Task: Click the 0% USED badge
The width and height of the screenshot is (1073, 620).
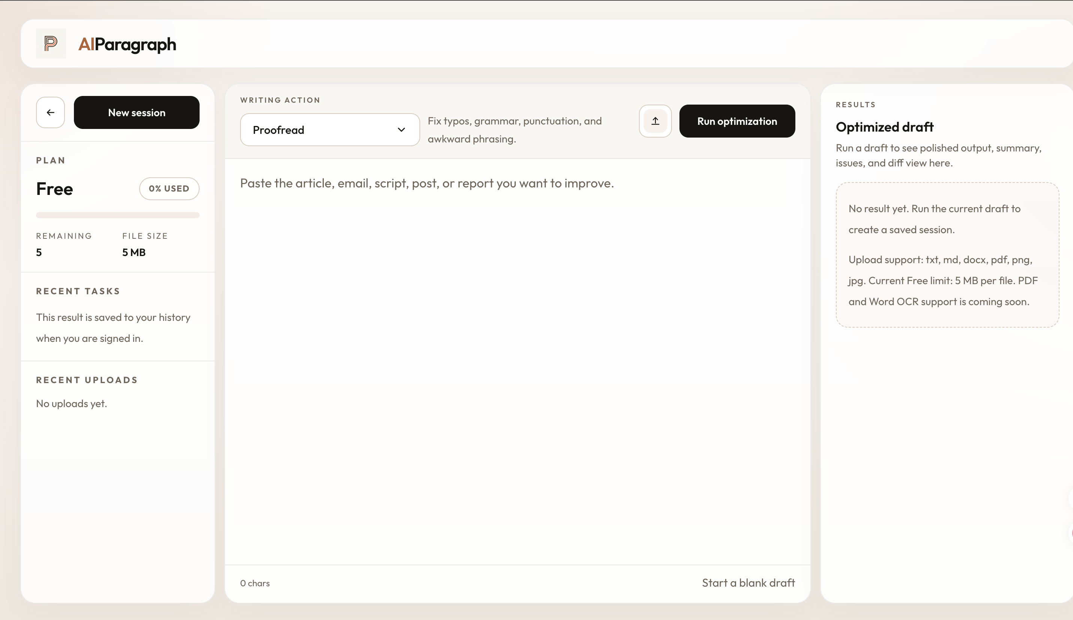Action: 168,189
